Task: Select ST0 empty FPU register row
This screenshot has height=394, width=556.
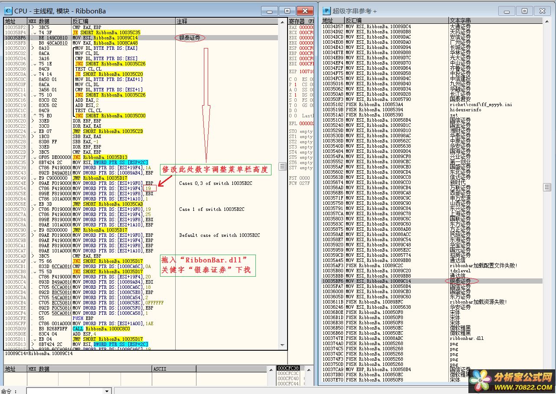Action: tap(301, 131)
